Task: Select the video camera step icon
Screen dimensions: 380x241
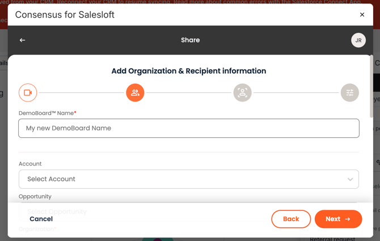Action: click(x=28, y=92)
